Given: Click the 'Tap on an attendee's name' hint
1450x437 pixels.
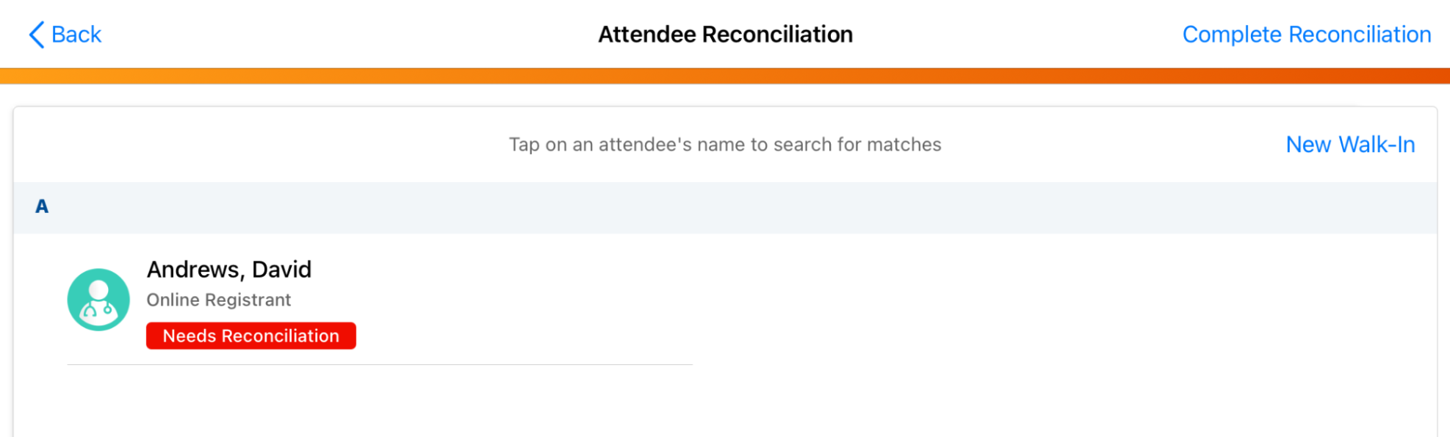Looking at the screenshot, I should pyautogui.click(x=725, y=145).
